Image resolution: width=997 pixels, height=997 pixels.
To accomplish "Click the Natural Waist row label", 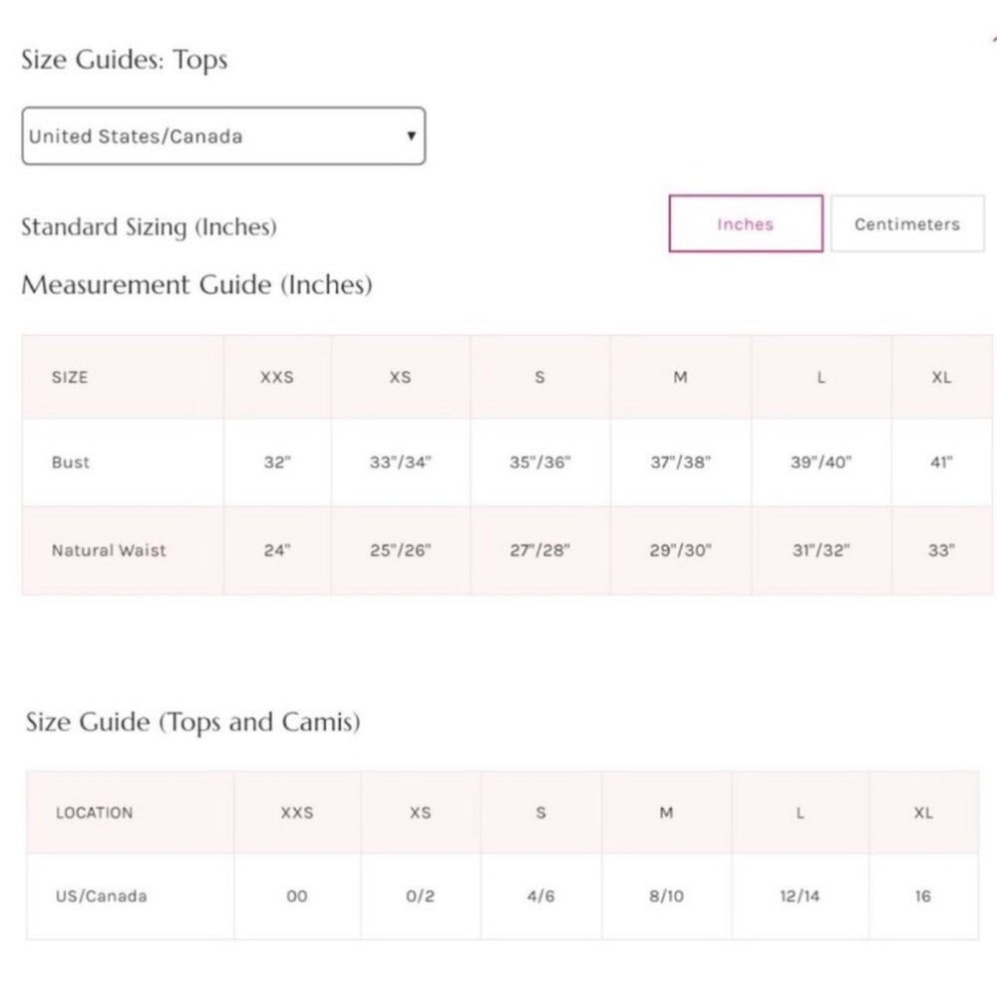I will pos(109,550).
